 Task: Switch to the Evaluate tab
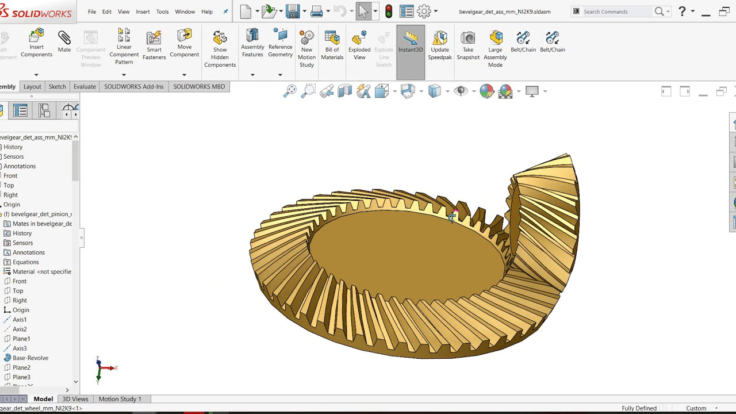coord(85,86)
